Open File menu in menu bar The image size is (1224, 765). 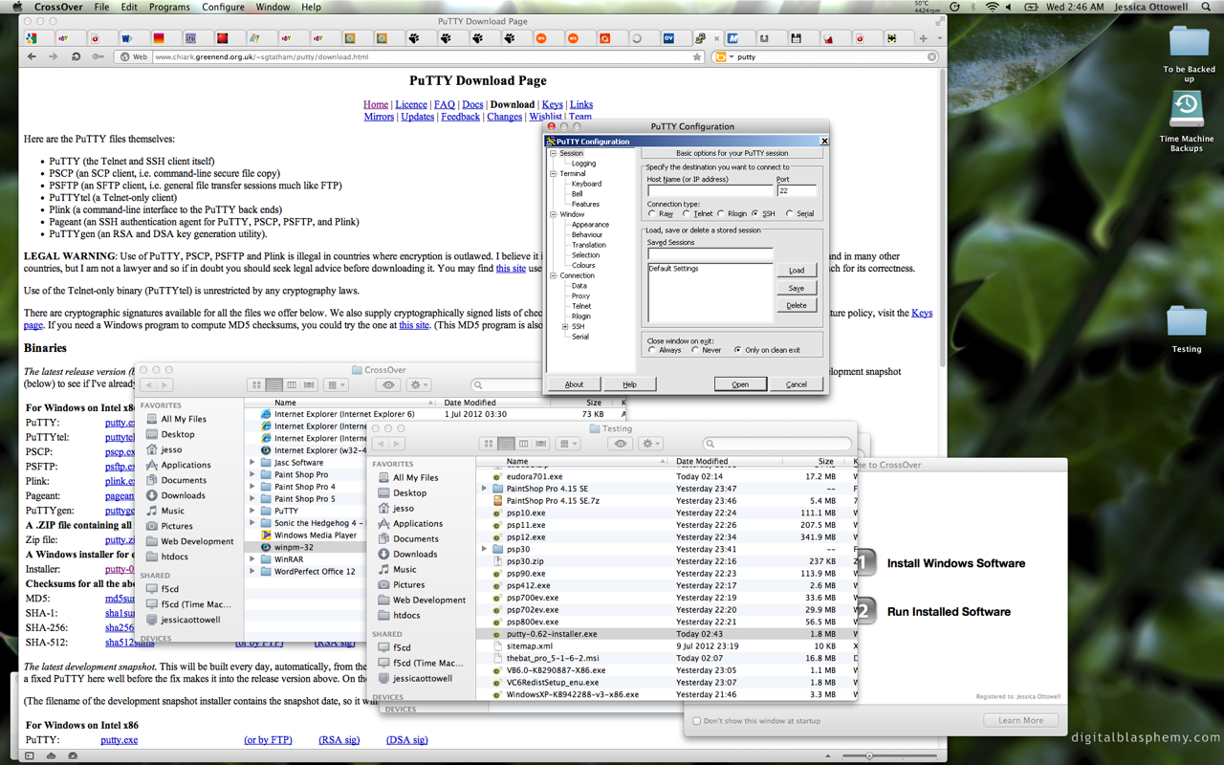pyautogui.click(x=101, y=7)
